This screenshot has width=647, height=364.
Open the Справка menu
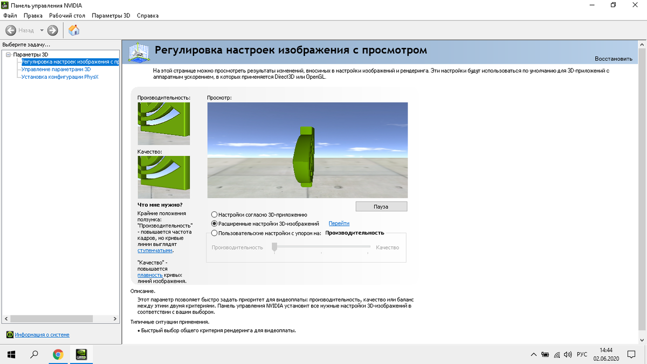click(148, 16)
